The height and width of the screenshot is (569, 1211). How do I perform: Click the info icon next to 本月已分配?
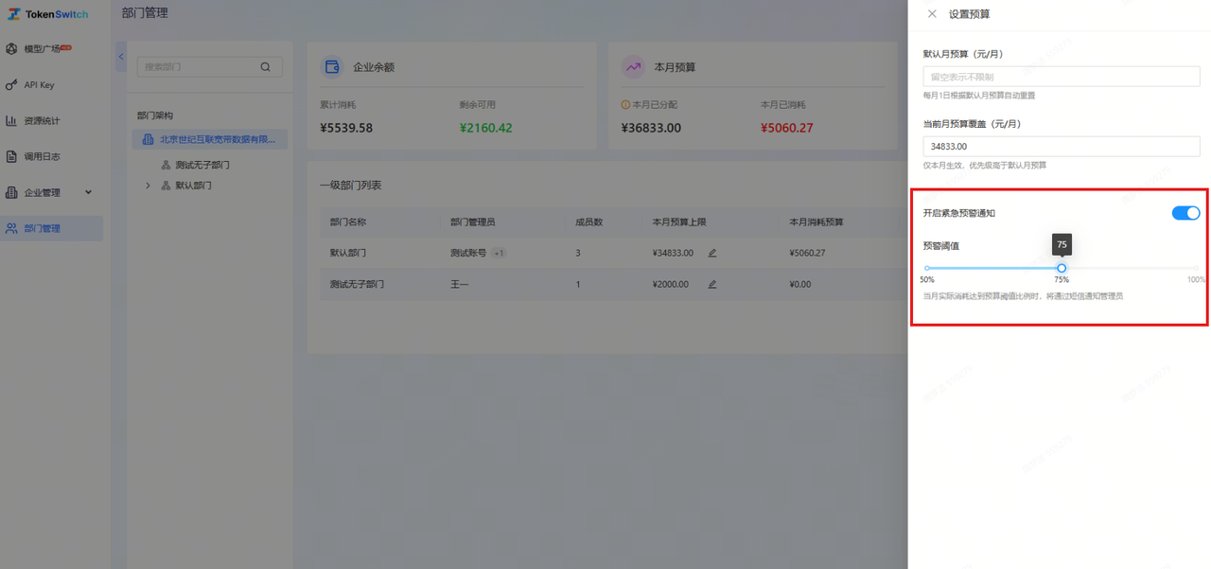click(625, 105)
